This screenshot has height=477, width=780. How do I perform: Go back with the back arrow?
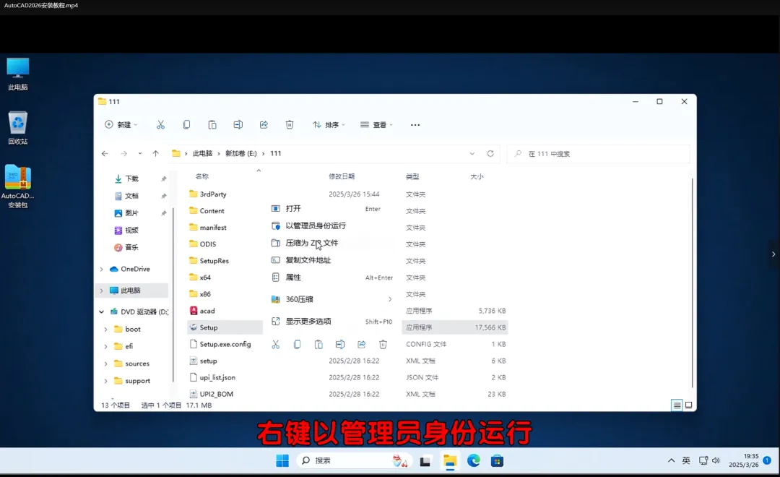point(105,153)
